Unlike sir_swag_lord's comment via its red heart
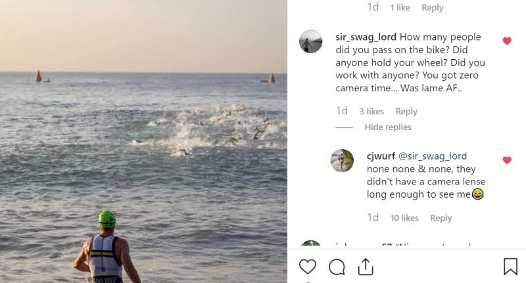Screen dimensions: 526x283 pyautogui.click(x=507, y=41)
